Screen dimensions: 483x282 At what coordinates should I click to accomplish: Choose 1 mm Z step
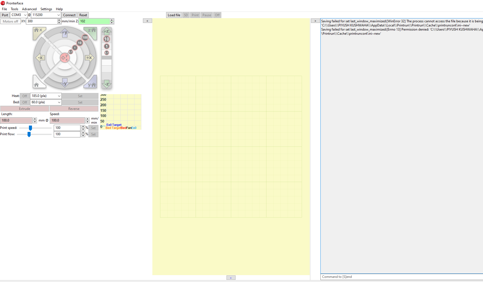click(107, 46)
